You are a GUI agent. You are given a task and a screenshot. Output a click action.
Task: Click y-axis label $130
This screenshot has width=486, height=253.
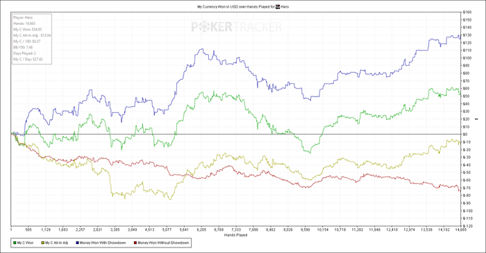click(467, 35)
